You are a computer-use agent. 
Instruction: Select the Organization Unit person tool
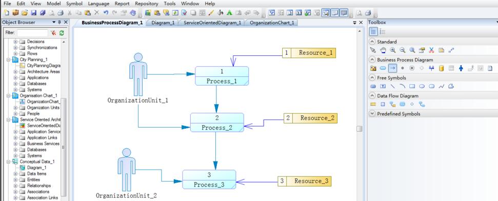coord(461,68)
